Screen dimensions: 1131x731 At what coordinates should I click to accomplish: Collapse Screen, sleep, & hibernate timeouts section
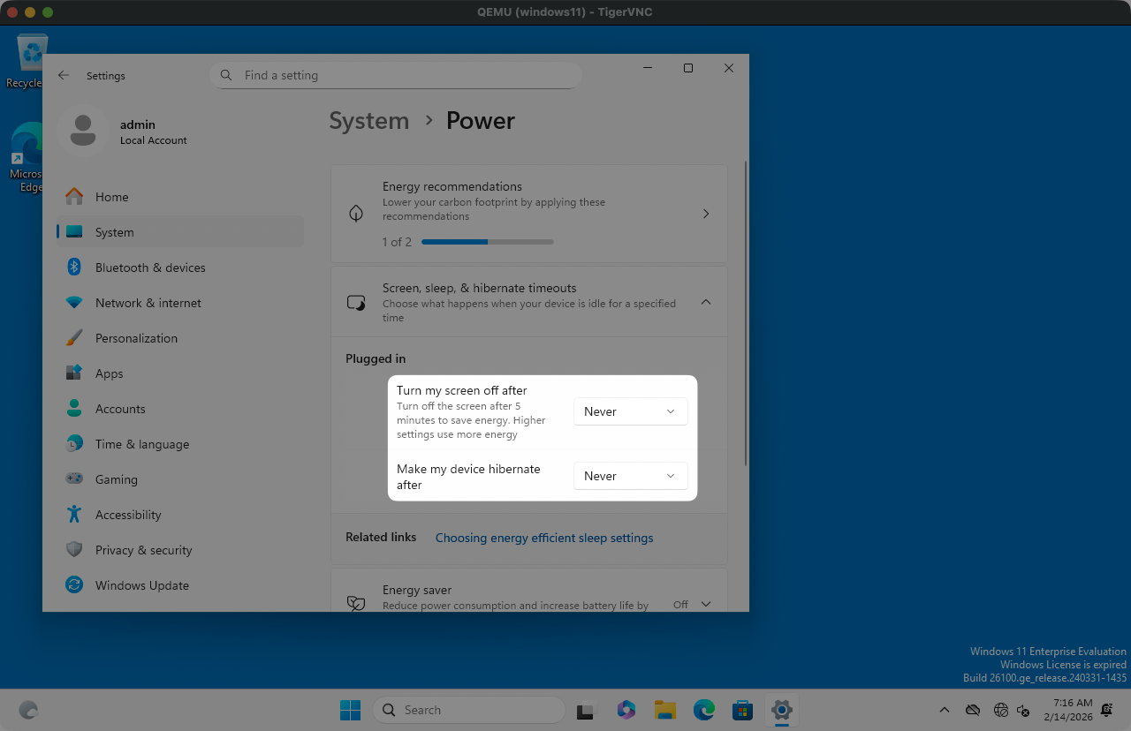click(705, 302)
